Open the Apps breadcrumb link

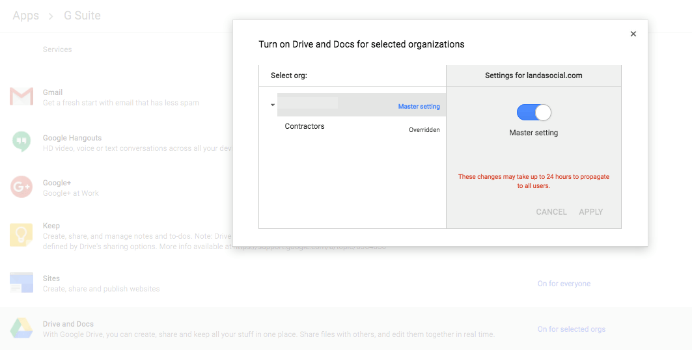(25, 16)
